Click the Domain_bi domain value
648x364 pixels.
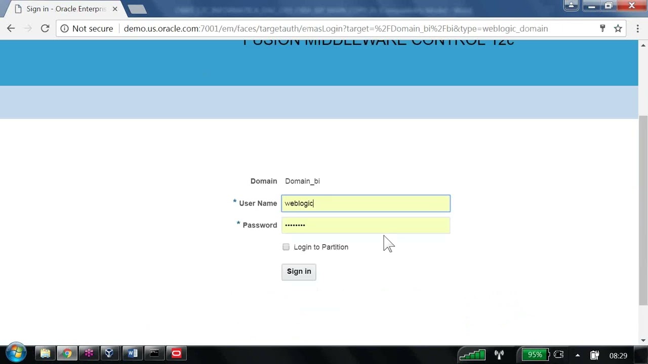tap(302, 181)
